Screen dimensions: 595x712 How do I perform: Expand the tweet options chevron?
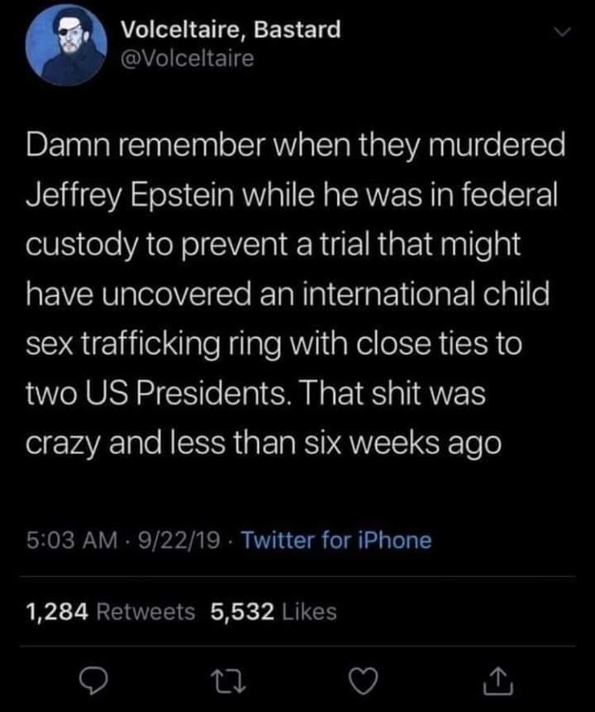point(559,32)
